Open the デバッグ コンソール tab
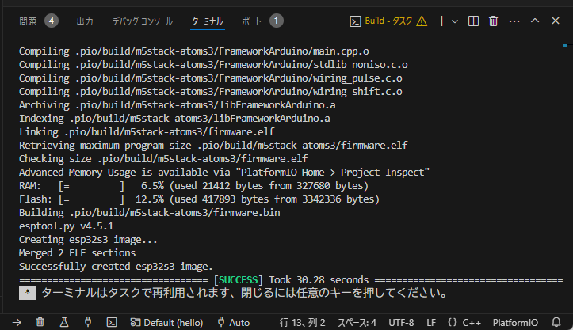This screenshot has height=330, width=573. tap(143, 21)
